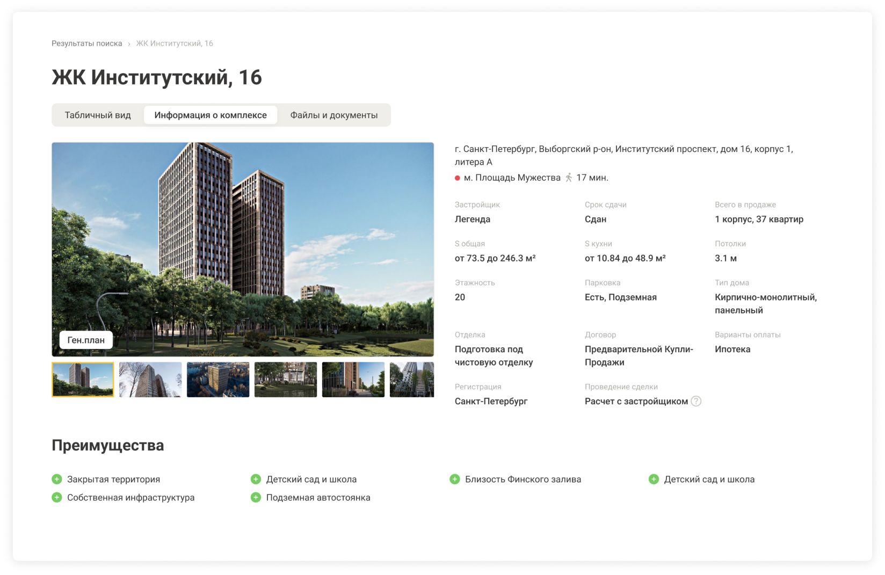Open the partially visible sixth thumbnail
Image resolution: width=885 pixels, height=575 pixels.
412,380
